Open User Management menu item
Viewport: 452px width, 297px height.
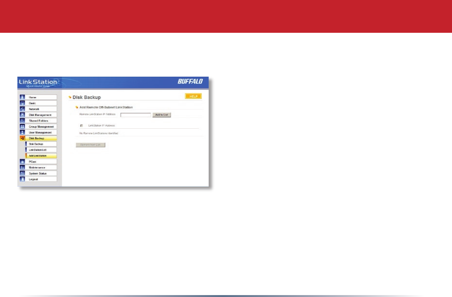point(41,133)
